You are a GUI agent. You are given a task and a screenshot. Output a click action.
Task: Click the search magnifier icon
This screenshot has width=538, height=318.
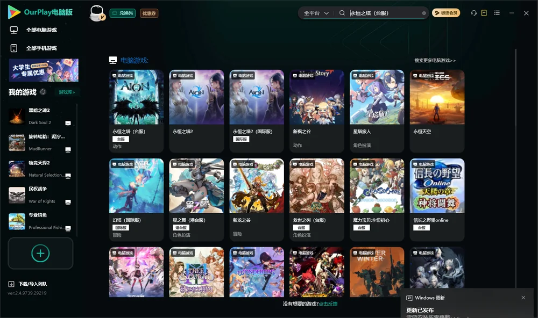click(x=342, y=13)
